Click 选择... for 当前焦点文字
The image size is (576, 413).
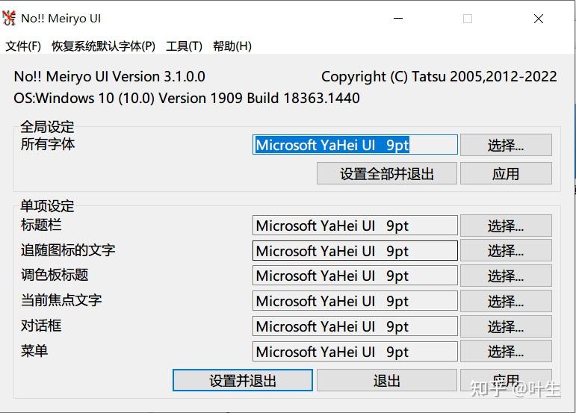[506, 301]
